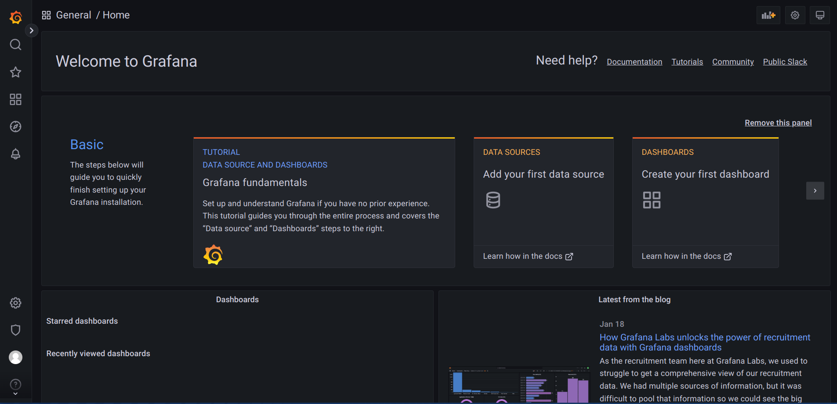Image resolution: width=837 pixels, height=404 pixels.
Task: Open the Tutorials link
Action: [x=687, y=62]
